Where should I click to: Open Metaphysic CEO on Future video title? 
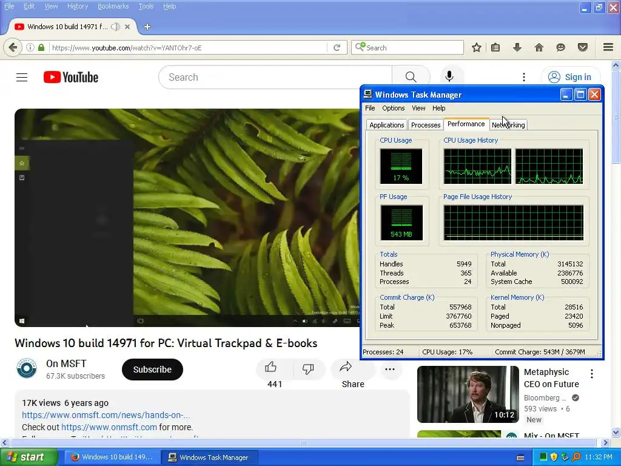click(x=551, y=378)
